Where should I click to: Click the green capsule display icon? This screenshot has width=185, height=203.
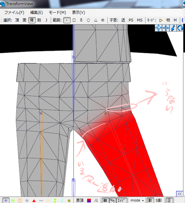pos(55,201)
